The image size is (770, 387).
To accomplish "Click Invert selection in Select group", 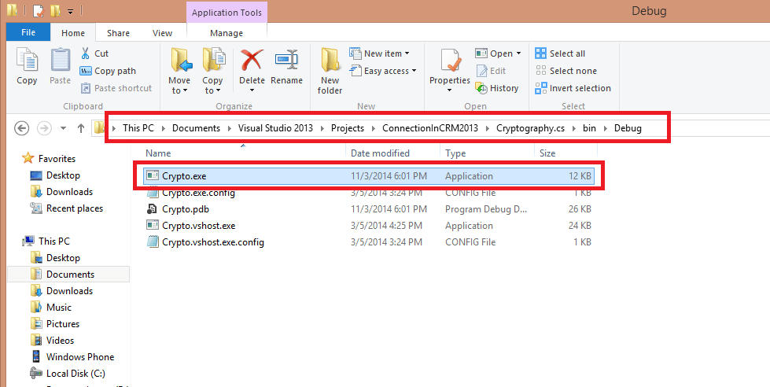I will [573, 88].
